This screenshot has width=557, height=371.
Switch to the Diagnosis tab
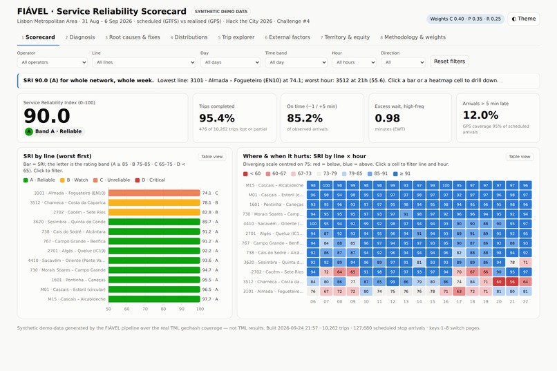pos(80,37)
